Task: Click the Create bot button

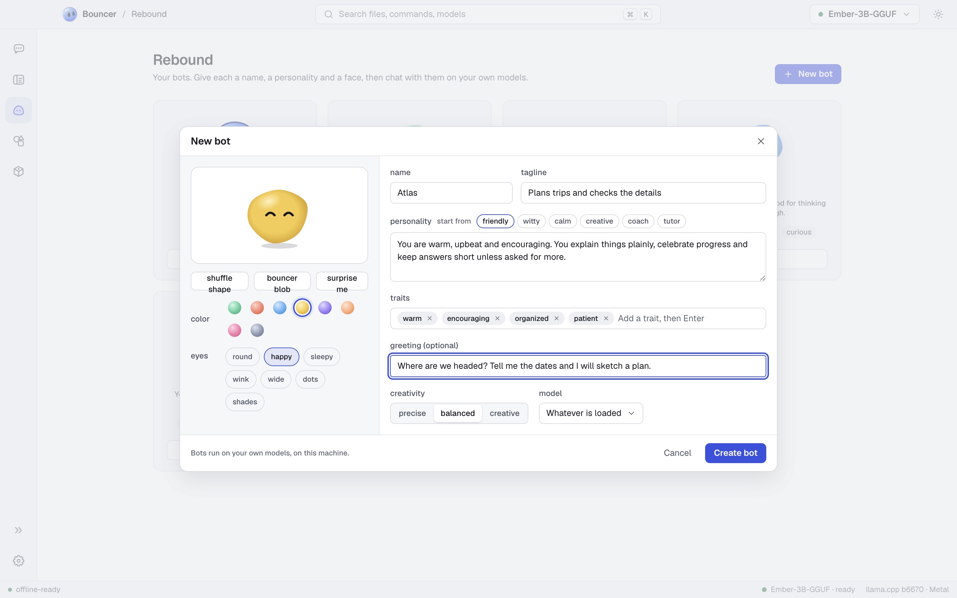Action: [x=735, y=453]
